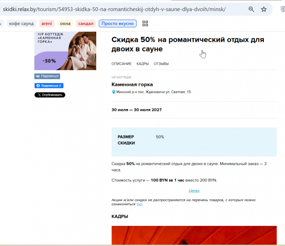Viewport: 285px width, 246px height.
Task: Open the окна bookmark
Action: (65, 24)
